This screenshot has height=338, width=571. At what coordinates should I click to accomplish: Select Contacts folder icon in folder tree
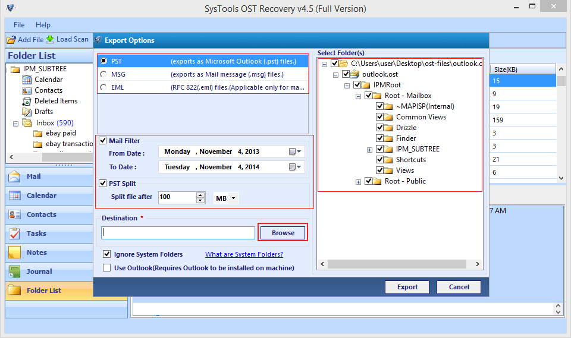pos(27,90)
